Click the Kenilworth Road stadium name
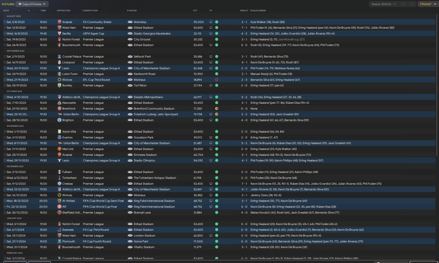439x263 pixels. click(x=144, y=74)
